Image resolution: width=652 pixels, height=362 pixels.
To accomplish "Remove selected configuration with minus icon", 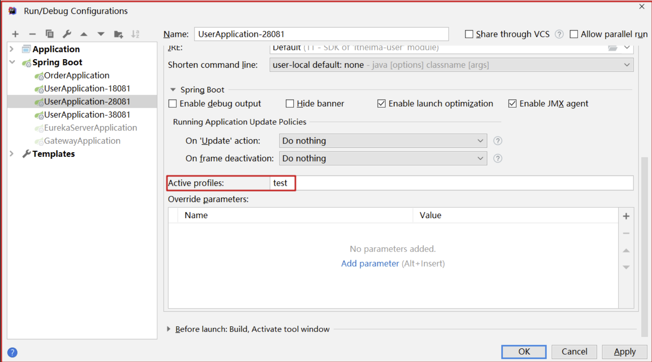I will pos(32,34).
